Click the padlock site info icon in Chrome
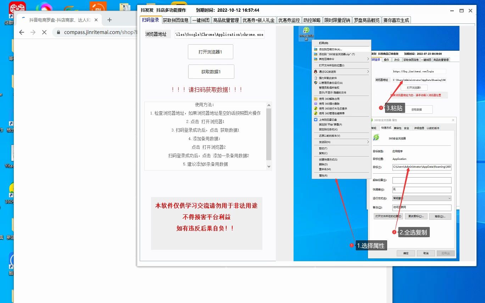The width and height of the screenshot is (485, 303). click(58, 32)
